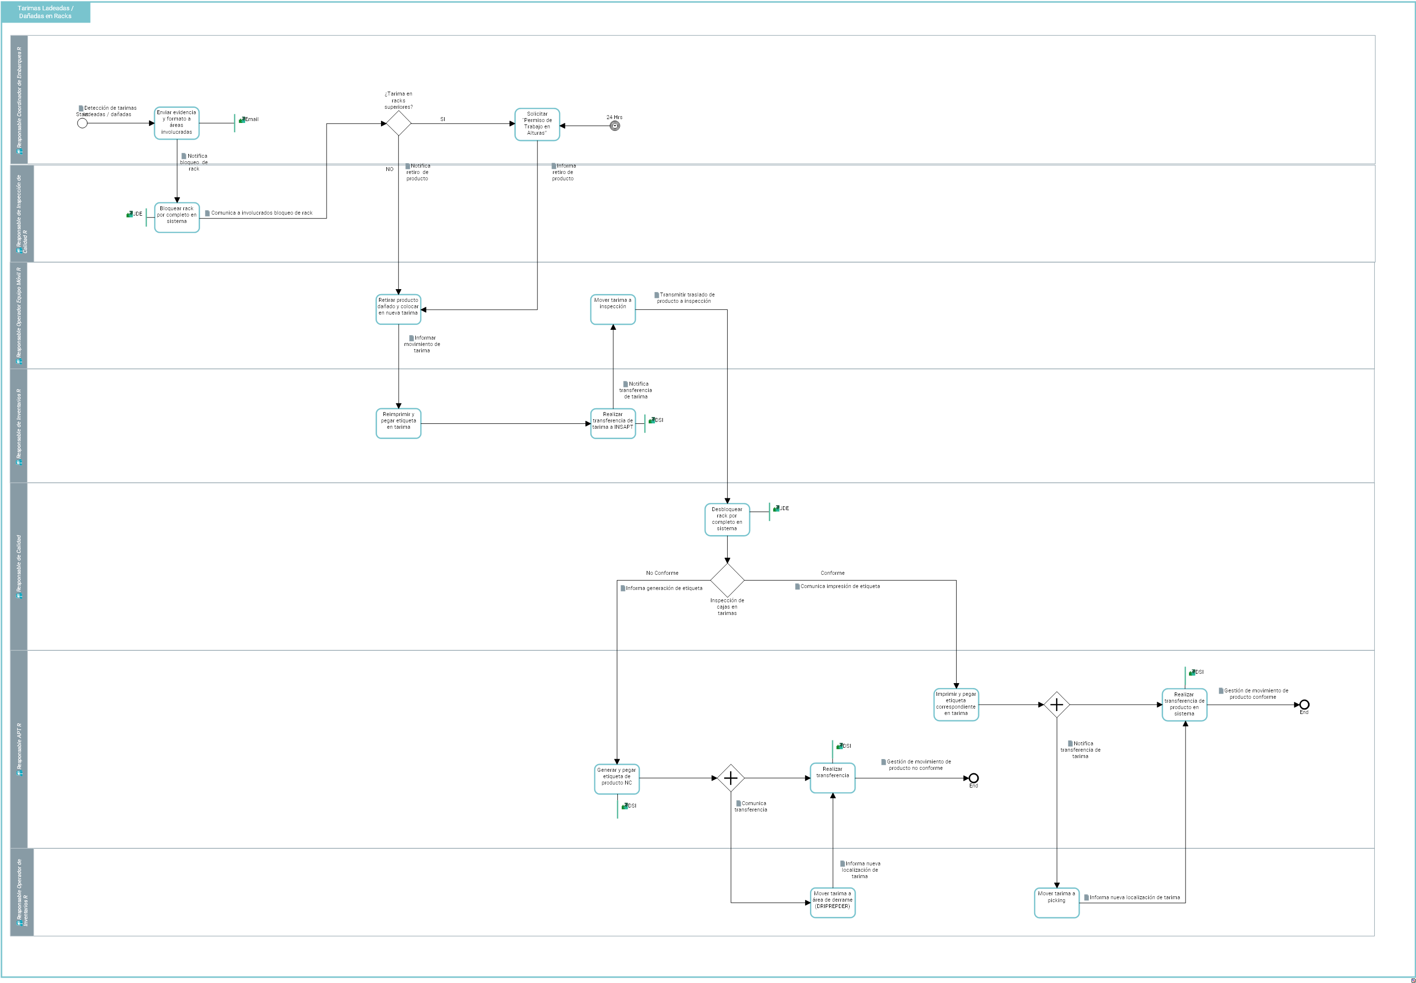The image size is (1416, 983).
Task: Select Responsable Operador de Inventarios lane header
Action: pos(22,892)
